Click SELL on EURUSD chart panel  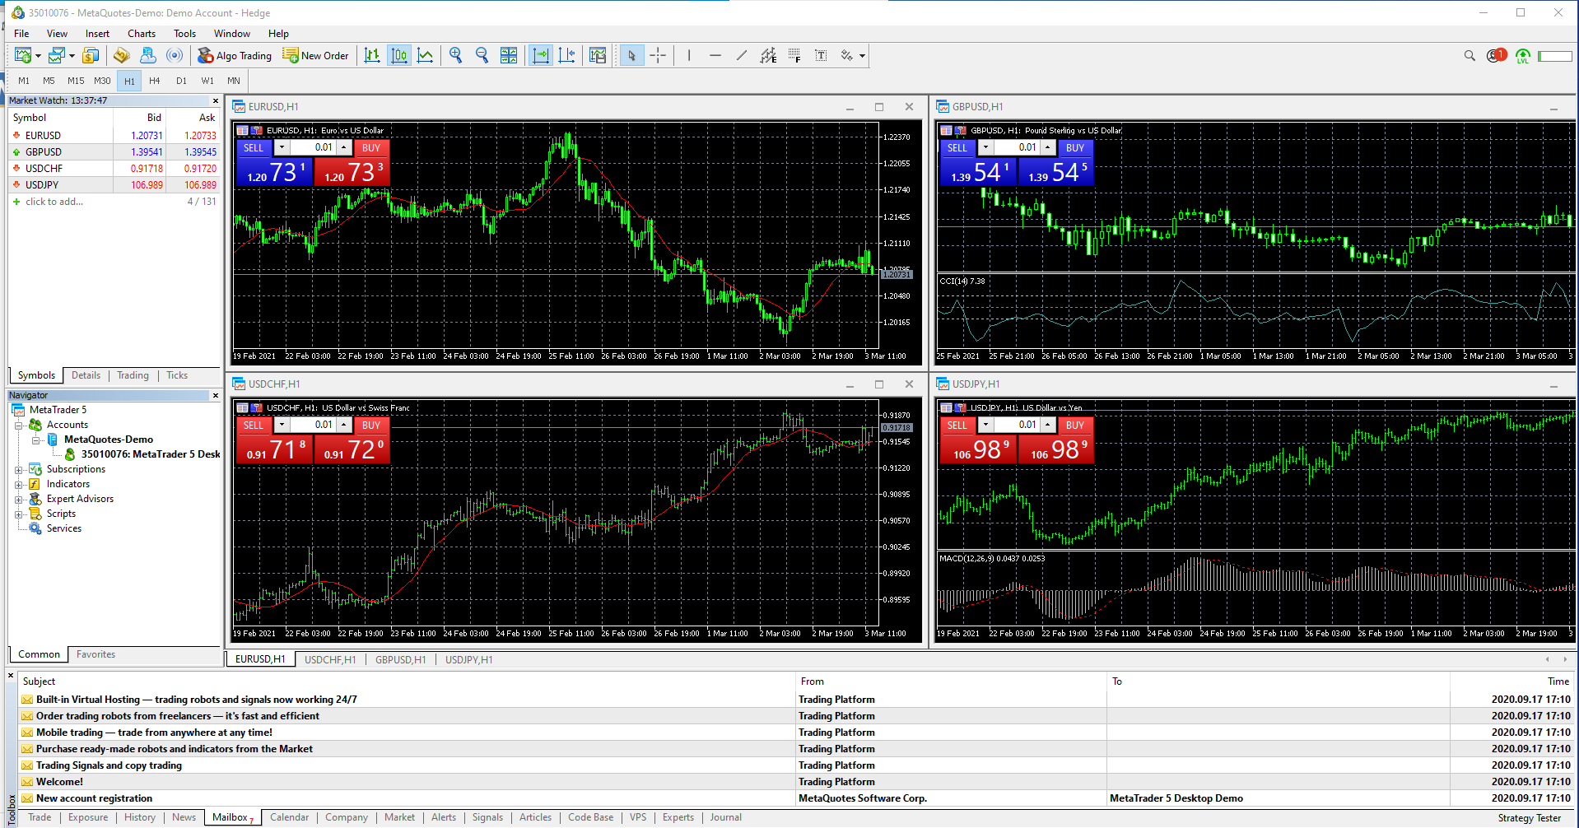click(254, 148)
